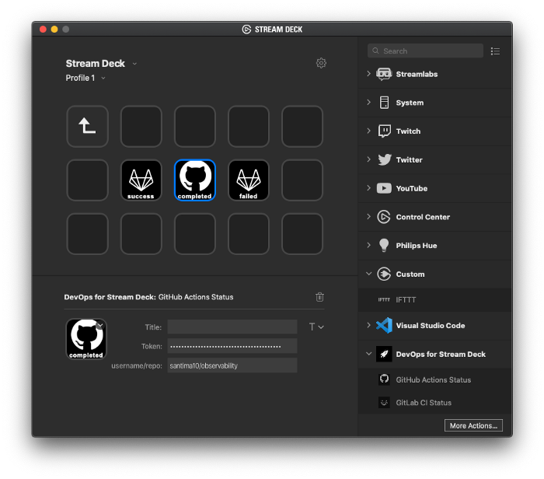544x479 pixels.
Task: Collapse DevOps for Stream Deck category
Action: pos(369,354)
